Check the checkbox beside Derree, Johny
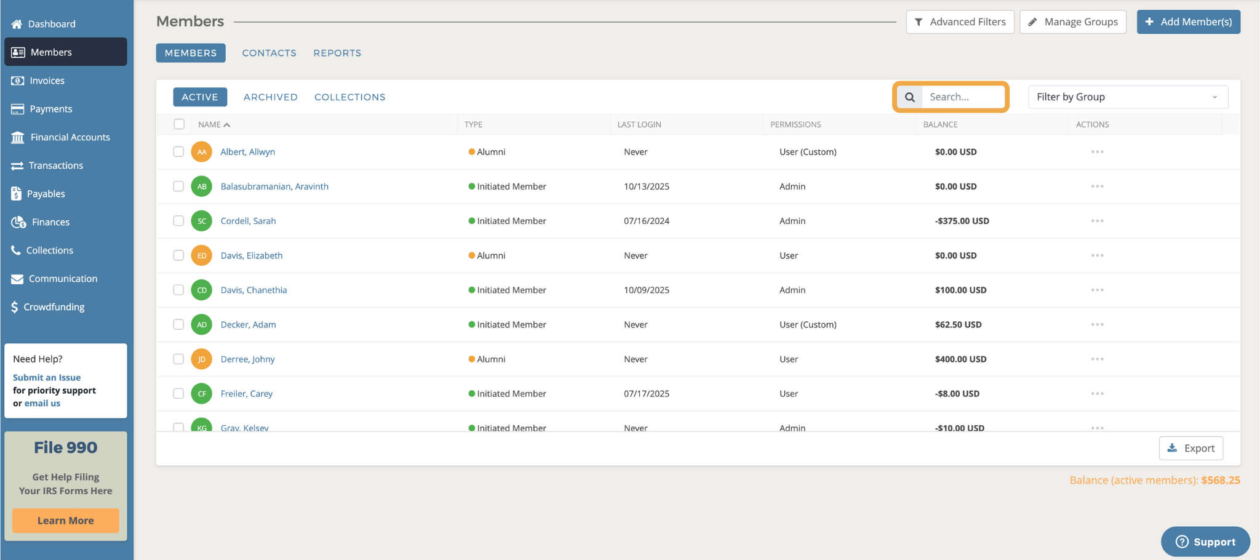The height and width of the screenshot is (560, 1260). 179,359
